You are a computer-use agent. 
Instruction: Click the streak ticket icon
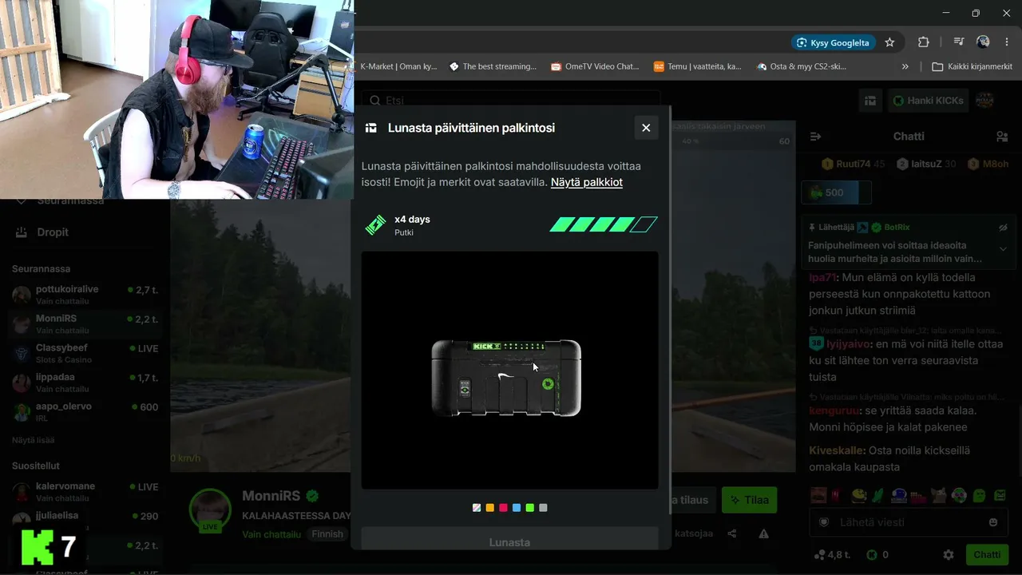pos(375,225)
